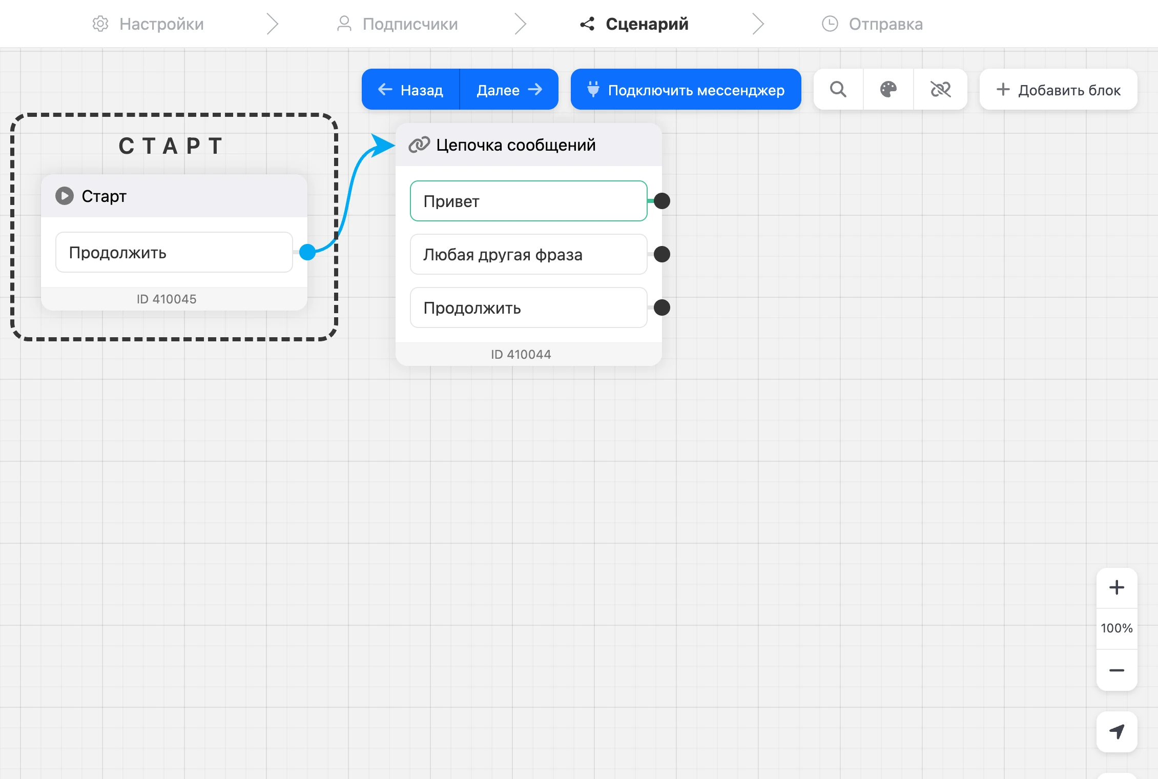1158x779 pixels.
Task: Click the Далее button
Action: (x=509, y=90)
